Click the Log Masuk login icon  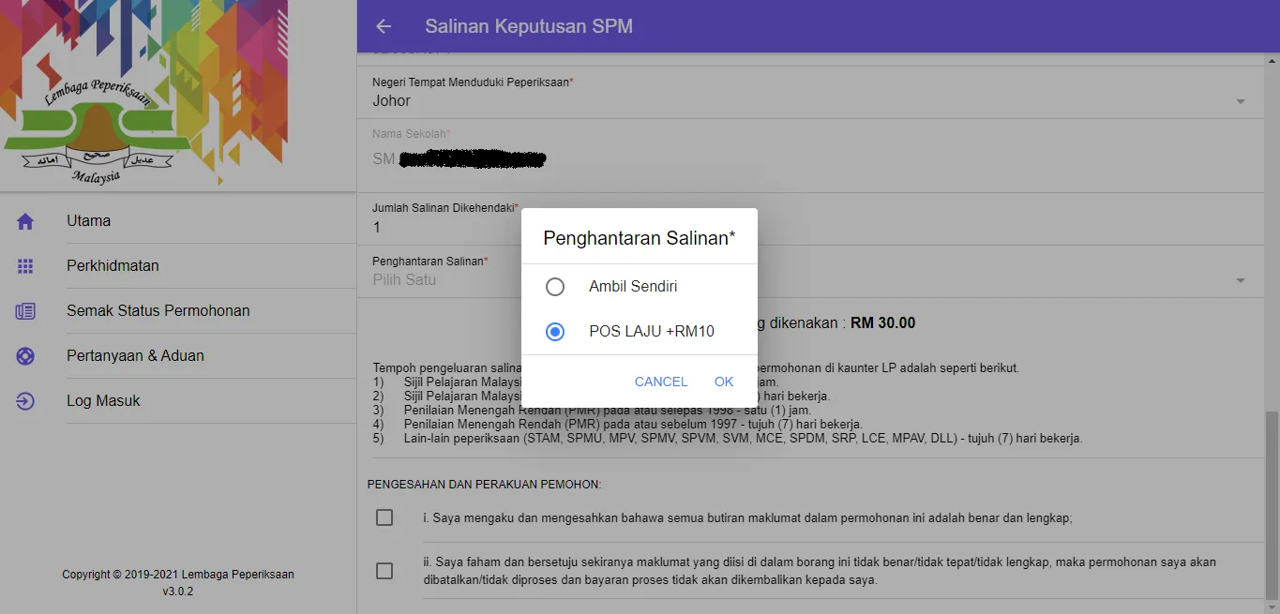pyautogui.click(x=25, y=401)
